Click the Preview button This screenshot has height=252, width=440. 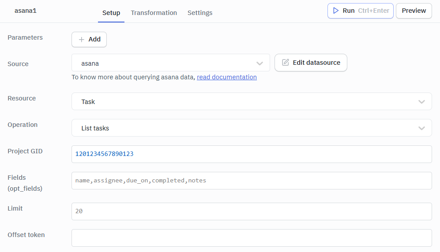coord(414,11)
